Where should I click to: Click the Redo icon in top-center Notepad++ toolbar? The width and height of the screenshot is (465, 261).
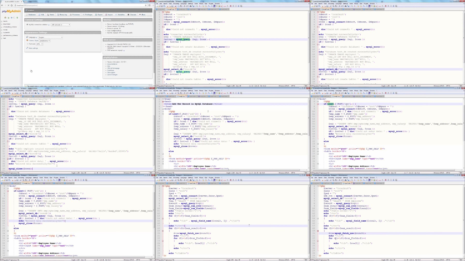187,6
